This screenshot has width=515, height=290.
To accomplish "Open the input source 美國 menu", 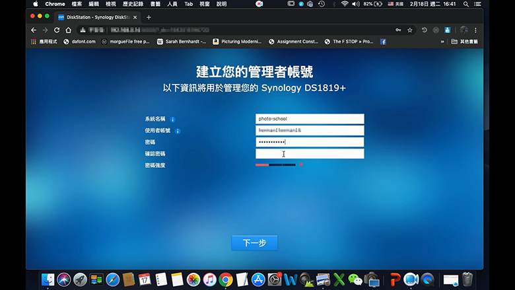I will tap(395, 4).
